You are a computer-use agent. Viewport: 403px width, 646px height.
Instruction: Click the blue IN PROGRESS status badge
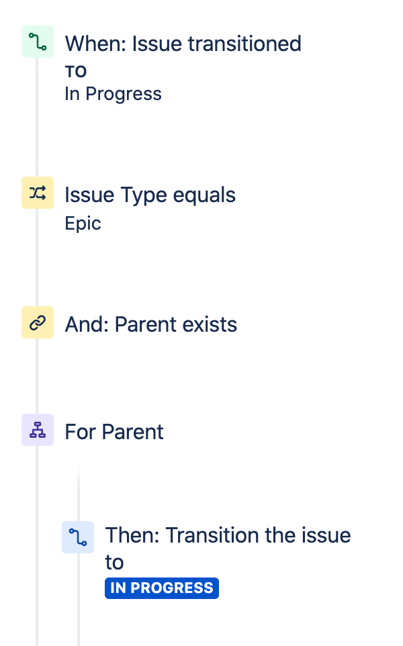(161, 588)
